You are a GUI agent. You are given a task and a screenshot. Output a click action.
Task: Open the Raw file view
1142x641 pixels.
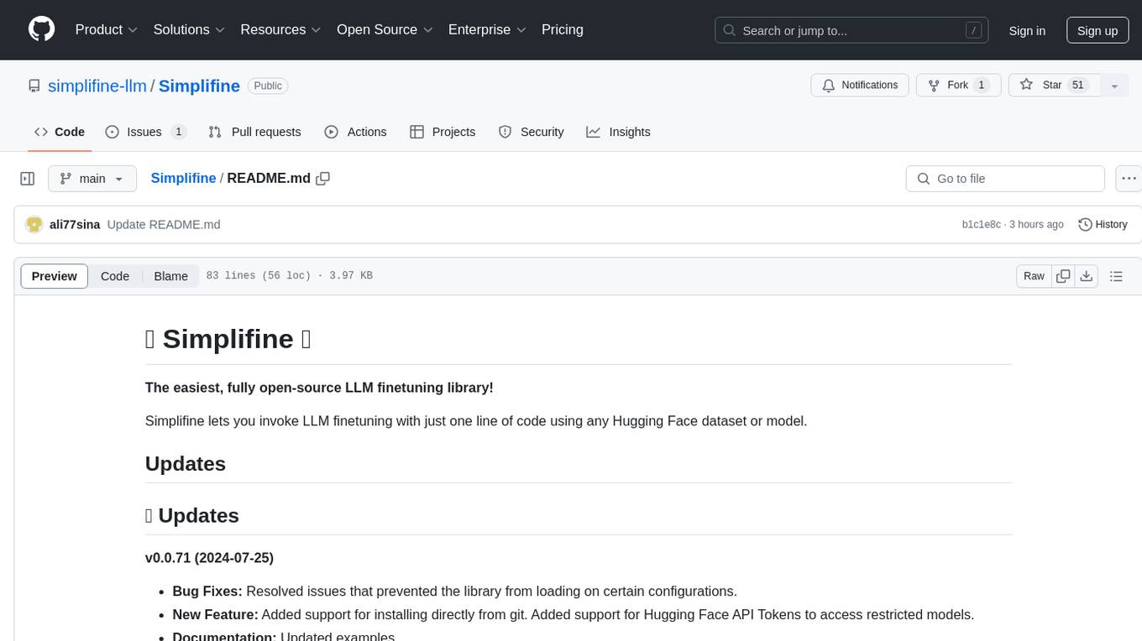1034,276
